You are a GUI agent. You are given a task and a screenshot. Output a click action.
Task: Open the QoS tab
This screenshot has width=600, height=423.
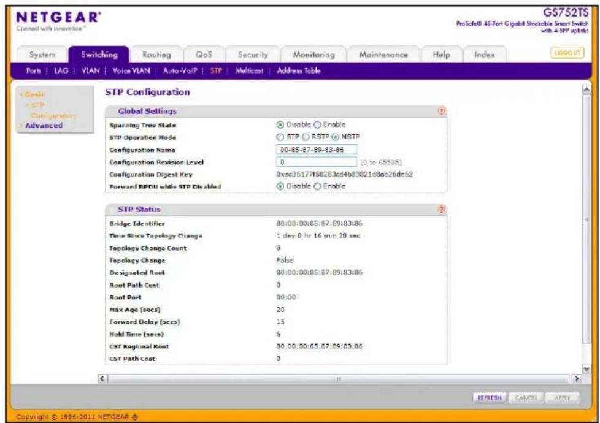tap(204, 55)
